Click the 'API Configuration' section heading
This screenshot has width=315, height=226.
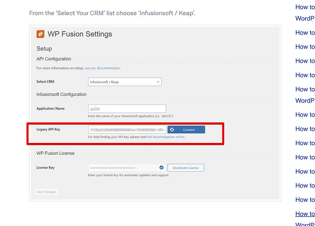click(x=53, y=59)
